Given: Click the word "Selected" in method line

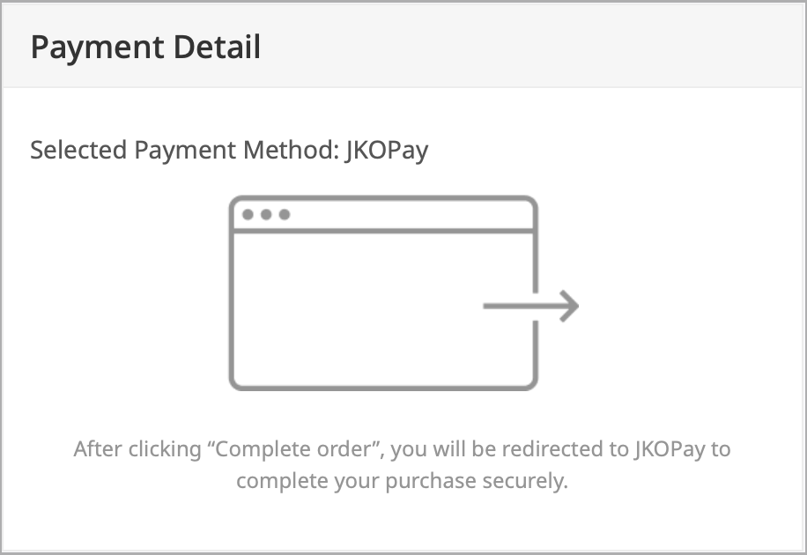Looking at the screenshot, I should pyautogui.click(x=78, y=151).
